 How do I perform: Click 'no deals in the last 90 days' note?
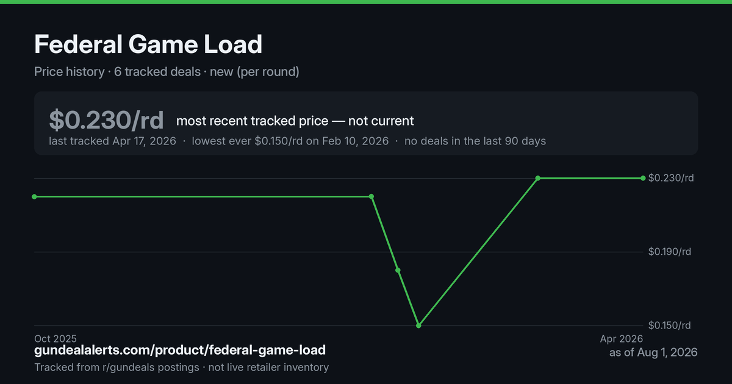475,141
